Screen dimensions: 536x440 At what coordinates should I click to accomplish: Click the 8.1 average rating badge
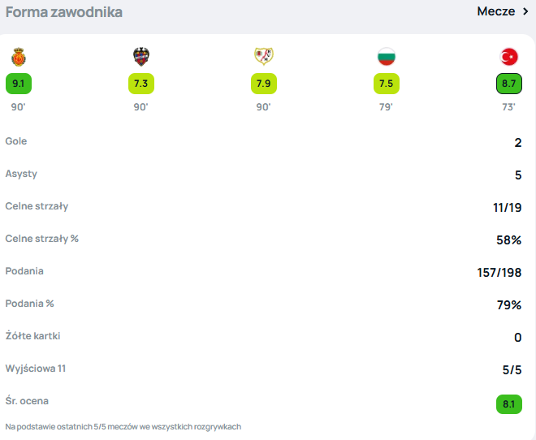click(508, 404)
